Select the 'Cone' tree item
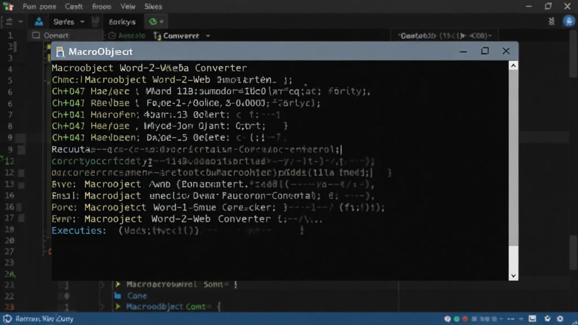Image resolution: width=578 pixels, height=325 pixels. click(137, 296)
